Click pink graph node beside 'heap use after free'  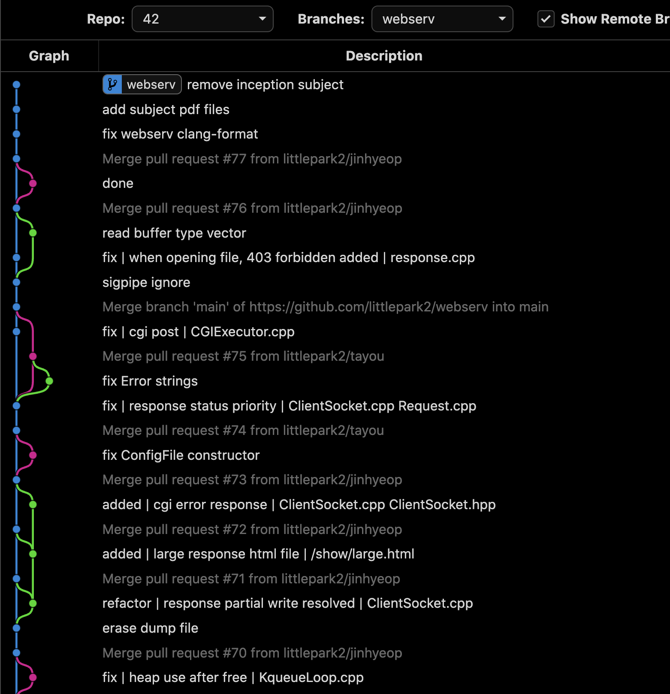coord(33,678)
